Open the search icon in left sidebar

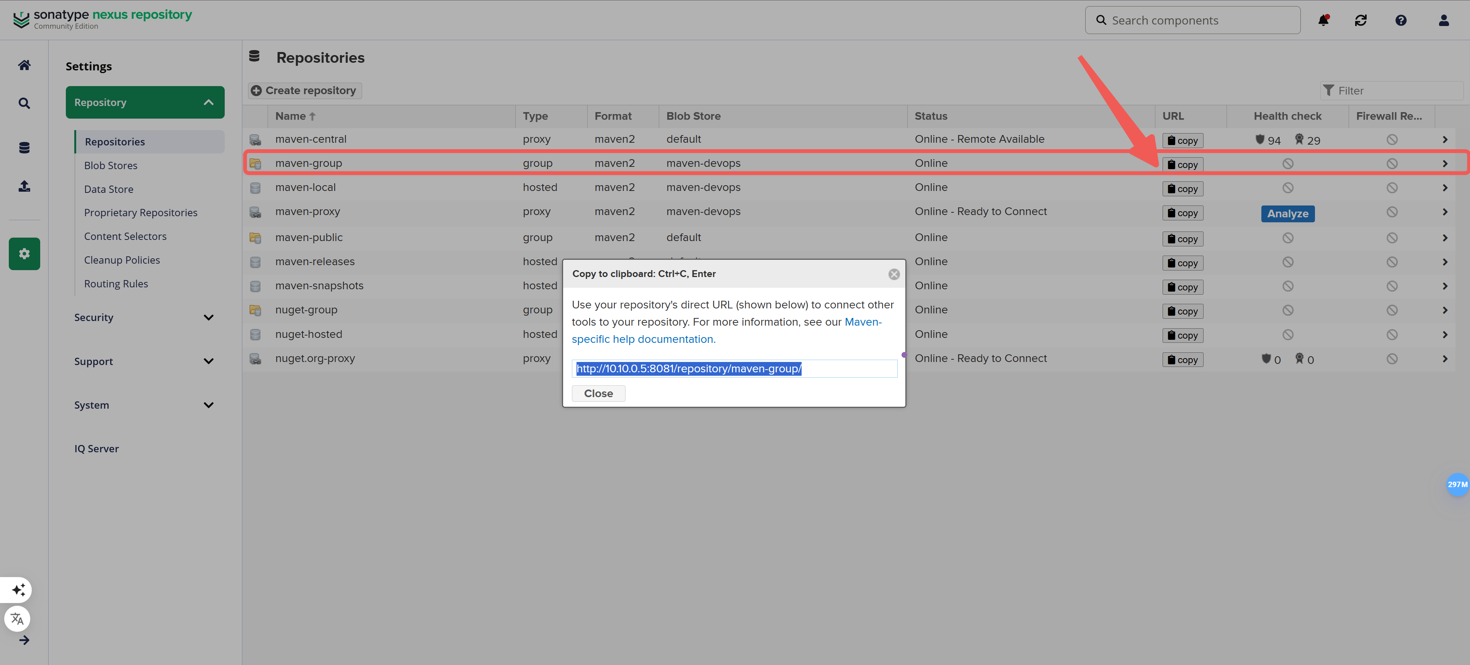pyautogui.click(x=24, y=103)
